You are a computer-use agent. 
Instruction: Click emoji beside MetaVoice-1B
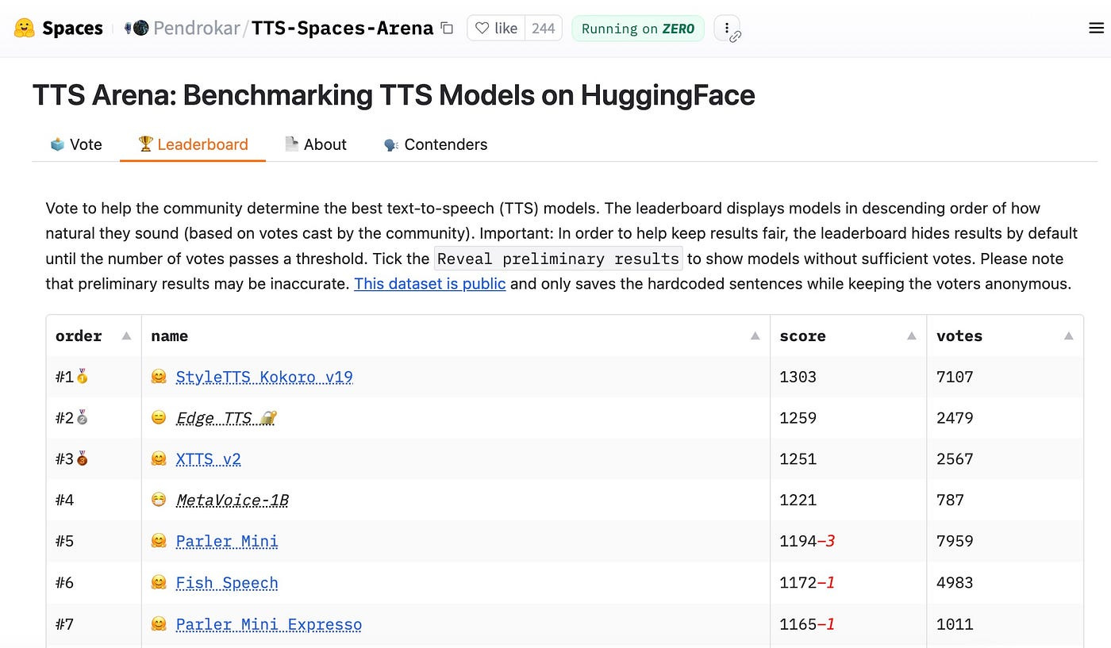point(159,500)
